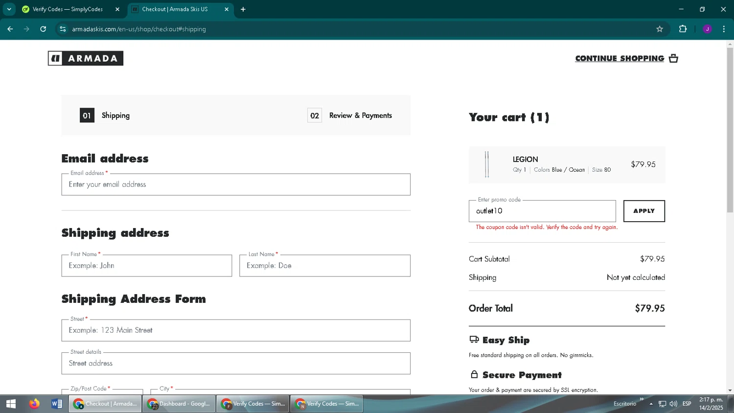Click the Legion ski poles thumbnail
The height and width of the screenshot is (413, 734).
pos(487,164)
